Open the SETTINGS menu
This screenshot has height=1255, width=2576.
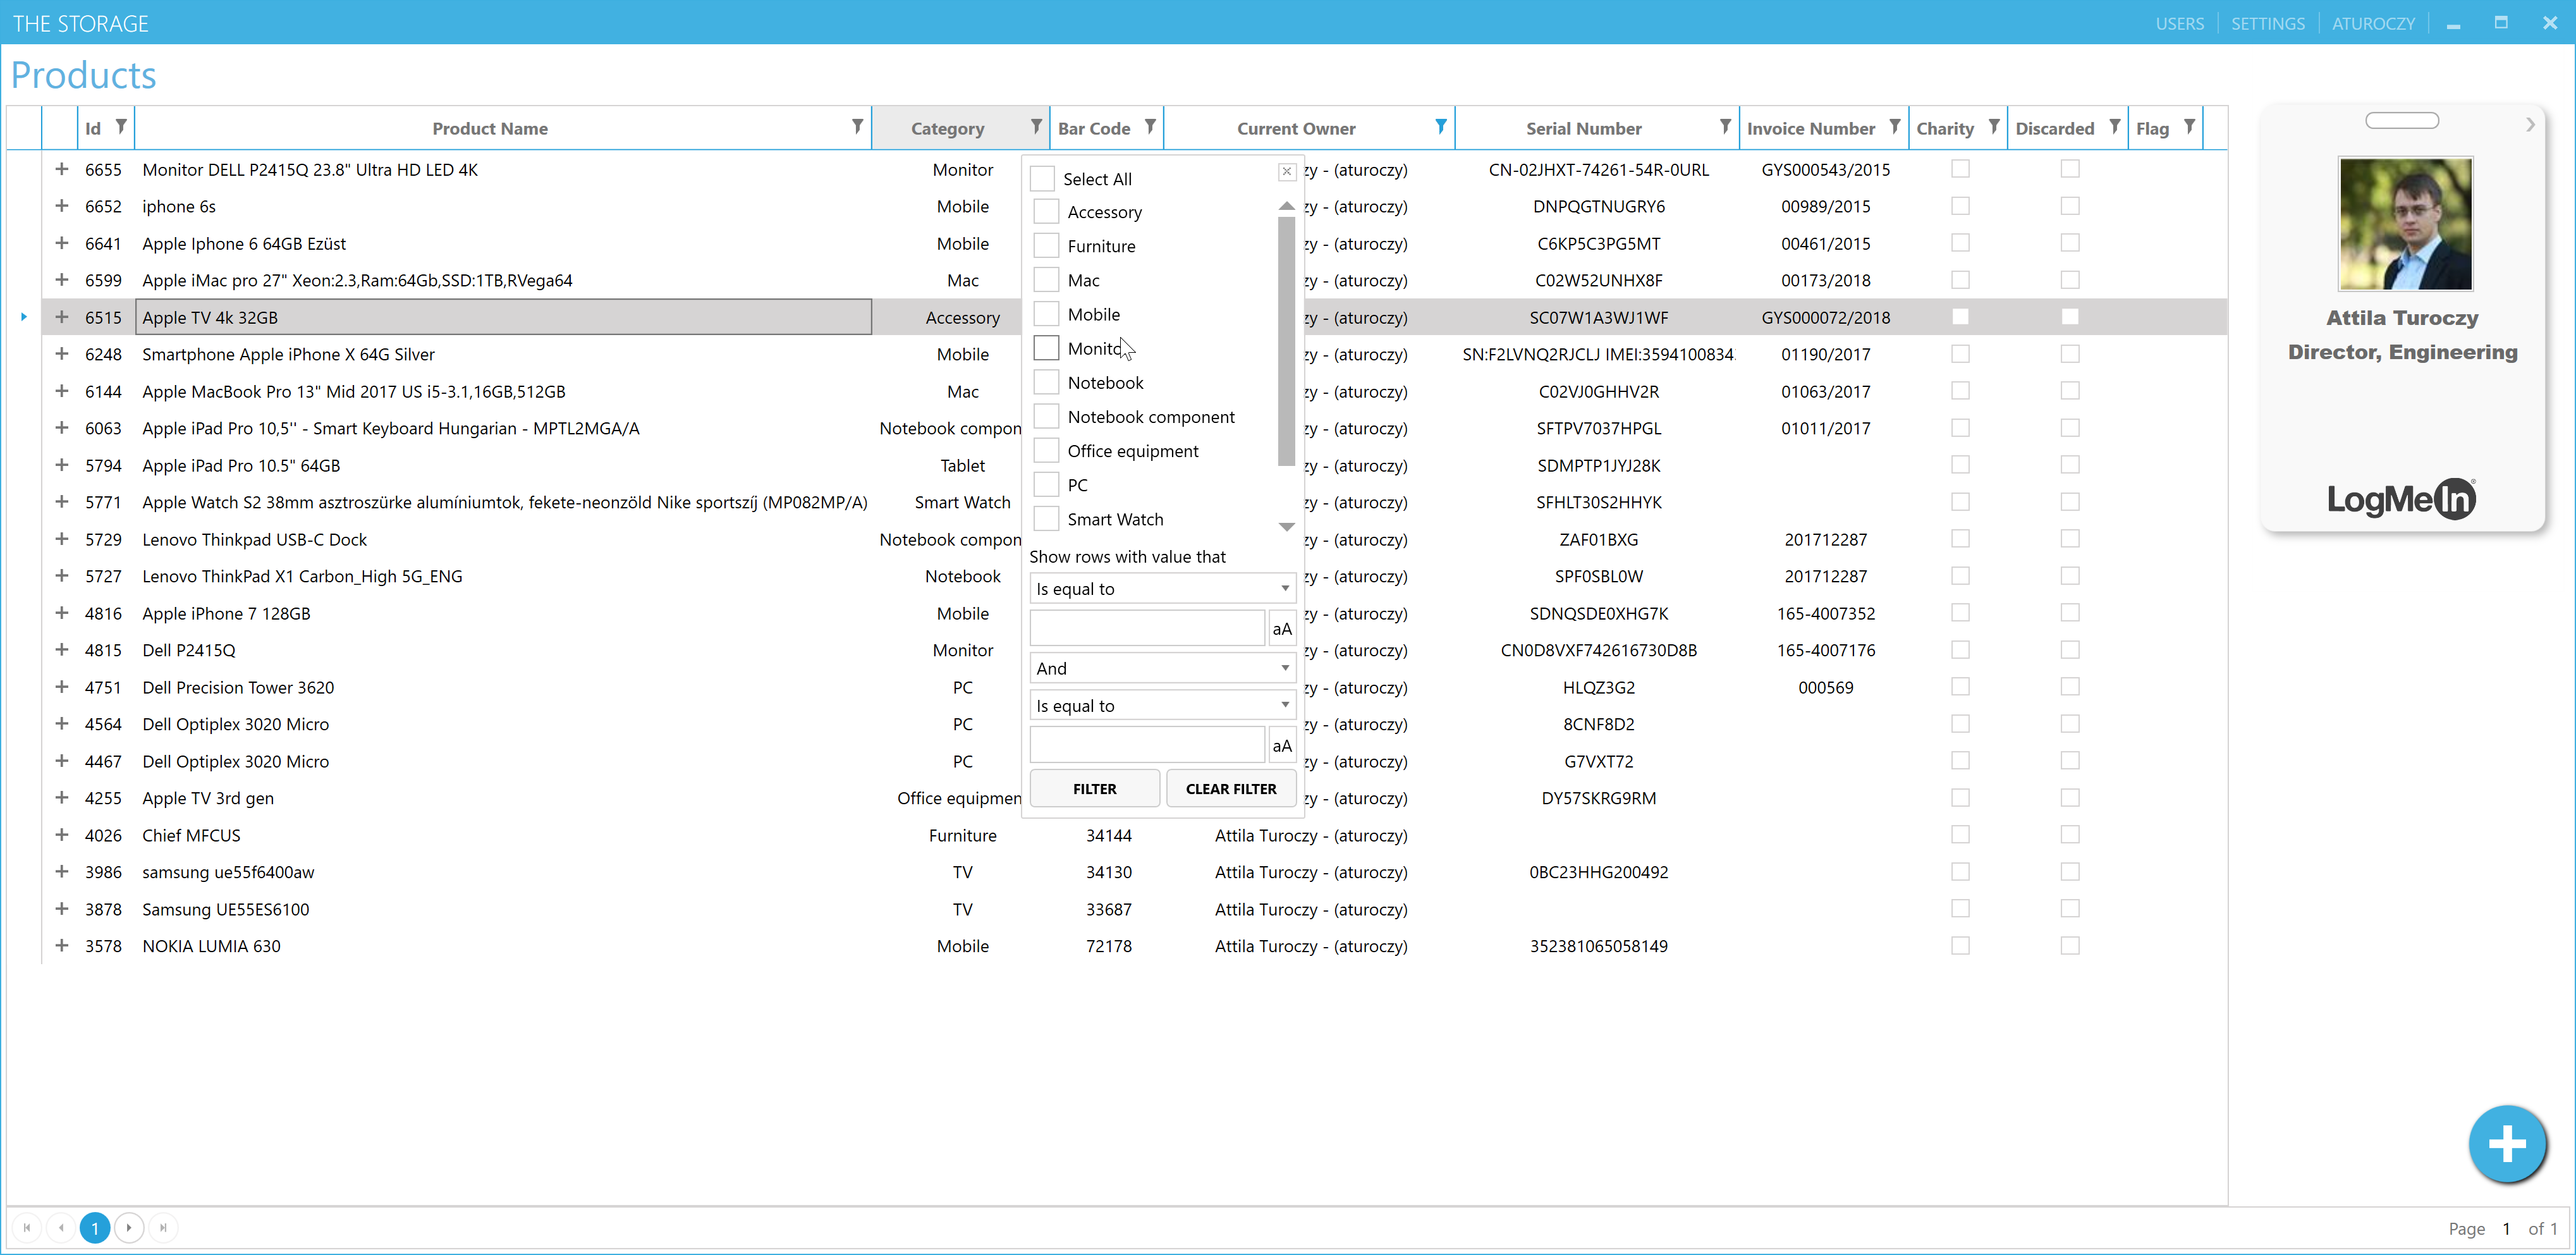(2267, 23)
